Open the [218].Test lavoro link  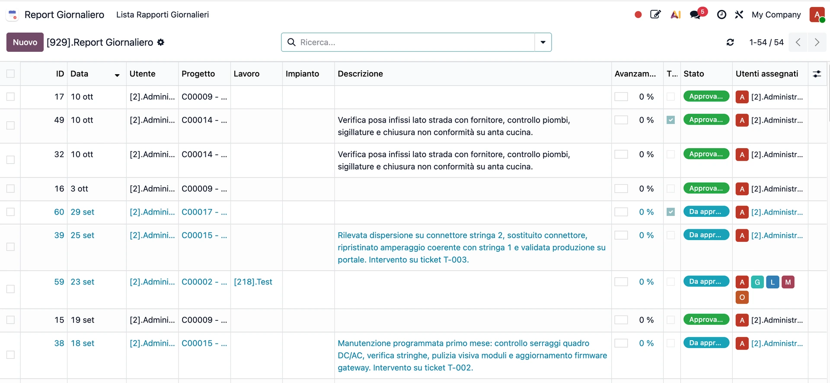pyautogui.click(x=253, y=282)
